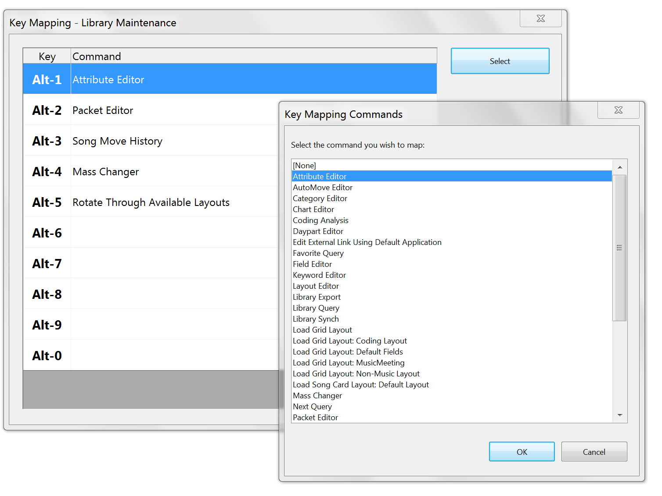Cancel the command mapping dialog
The width and height of the screenshot is (662, 496).
coord(594,452)
